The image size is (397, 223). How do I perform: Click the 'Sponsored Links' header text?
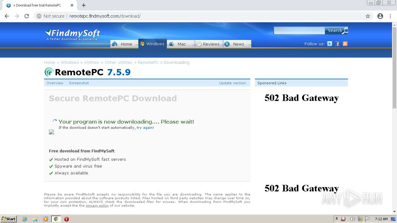click(x=272, y=83)
